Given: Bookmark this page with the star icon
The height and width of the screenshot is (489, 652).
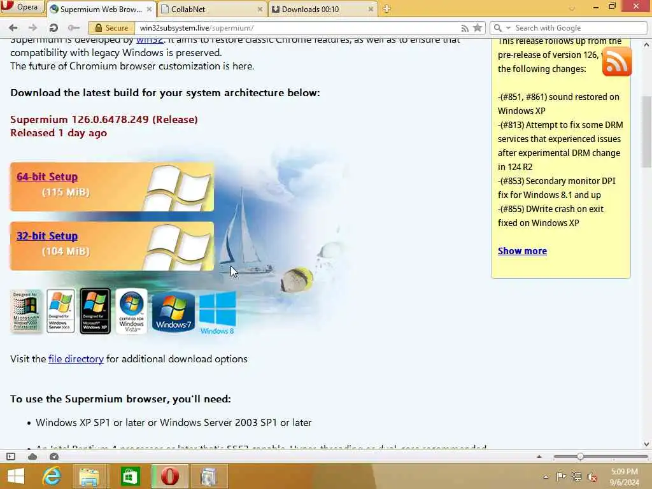Looking at the screenshot, I should (x=478, y=28).
